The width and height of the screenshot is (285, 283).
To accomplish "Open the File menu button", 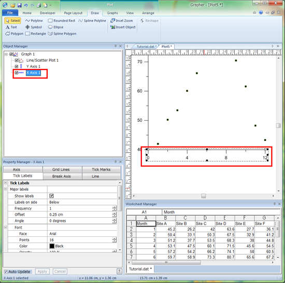I will [x=10, y=13].
